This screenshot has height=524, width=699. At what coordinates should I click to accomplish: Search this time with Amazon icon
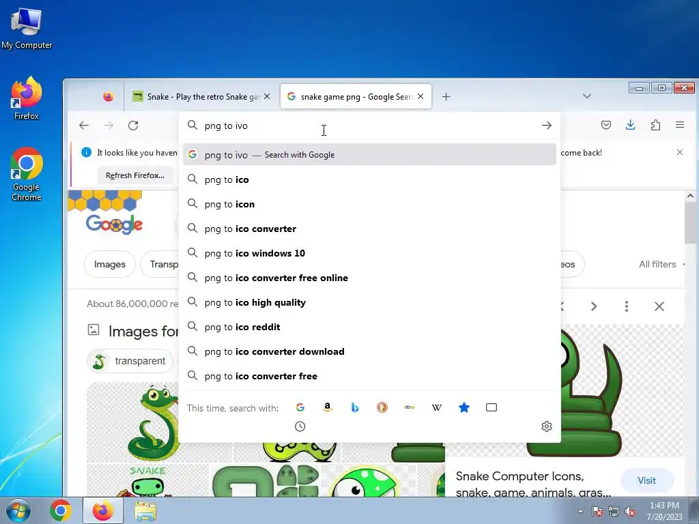click(x=328, y=407)
